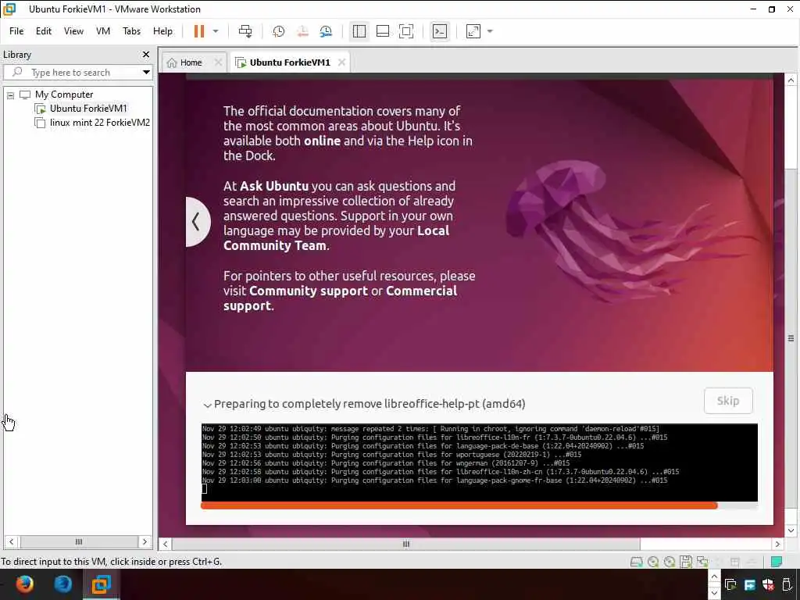Open the View menu
Screen dimensions: 800x600
click(73, 31)
